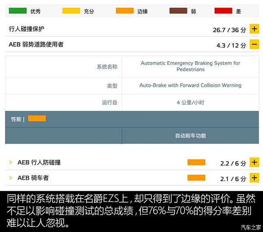Click the 汽车之家 watermark logo
Image resolution: width=263 pixels, height=232 pixels.
pos(251,227)
